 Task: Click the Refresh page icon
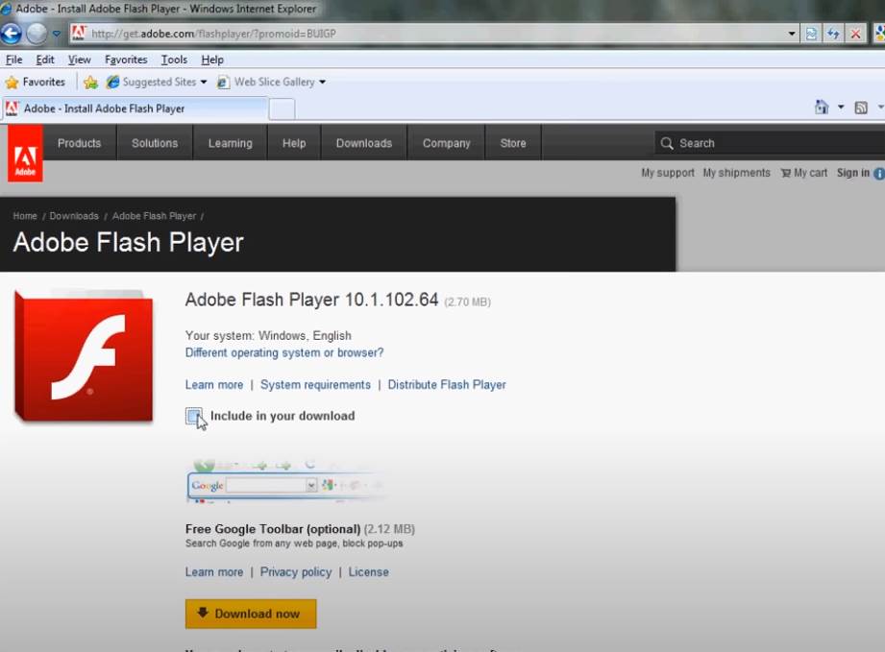click(x=833, y=33)
